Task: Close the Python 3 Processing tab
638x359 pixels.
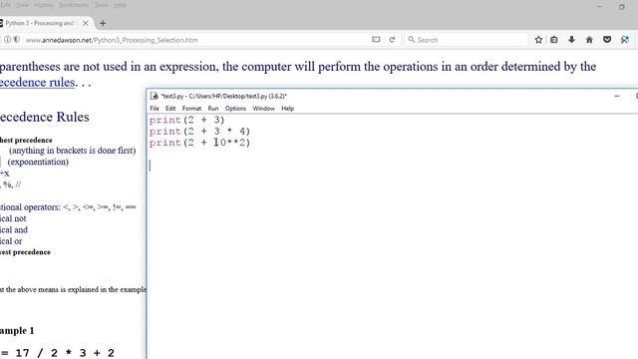Action: click(x=85, y=23)
